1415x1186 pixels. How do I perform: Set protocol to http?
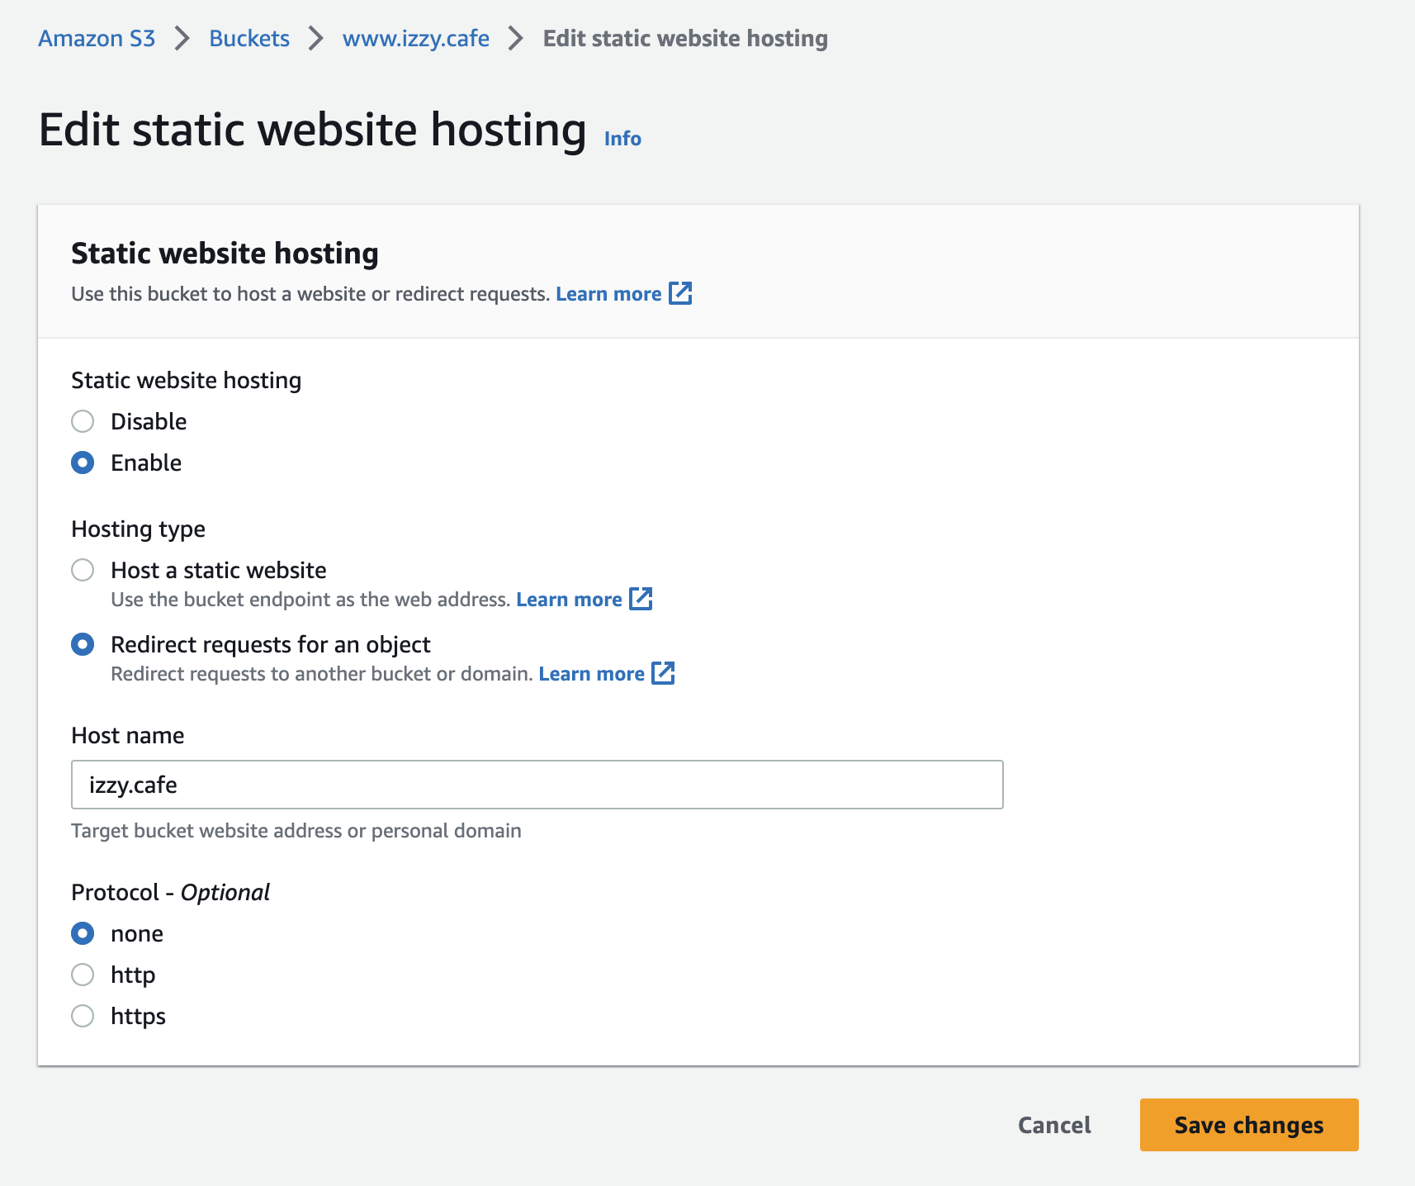[83, 975]
